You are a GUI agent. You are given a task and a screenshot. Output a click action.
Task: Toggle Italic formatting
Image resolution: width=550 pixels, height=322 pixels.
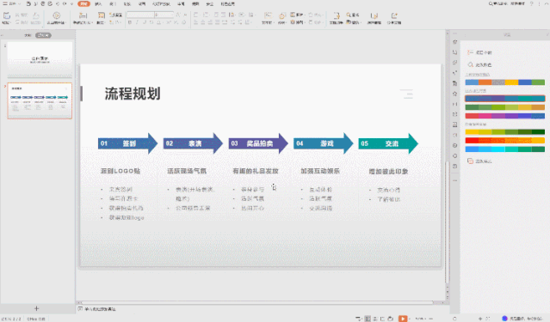pyautogui.click(x=137, y=22)
